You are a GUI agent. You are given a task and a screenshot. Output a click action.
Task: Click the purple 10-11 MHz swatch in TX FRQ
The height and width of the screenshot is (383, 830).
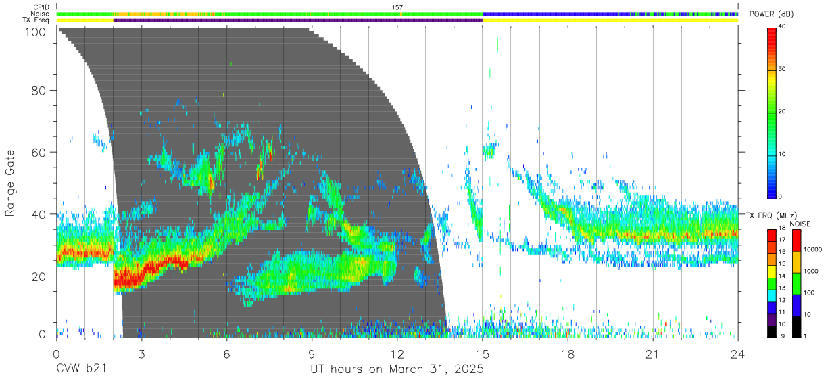tap(772, 319)
